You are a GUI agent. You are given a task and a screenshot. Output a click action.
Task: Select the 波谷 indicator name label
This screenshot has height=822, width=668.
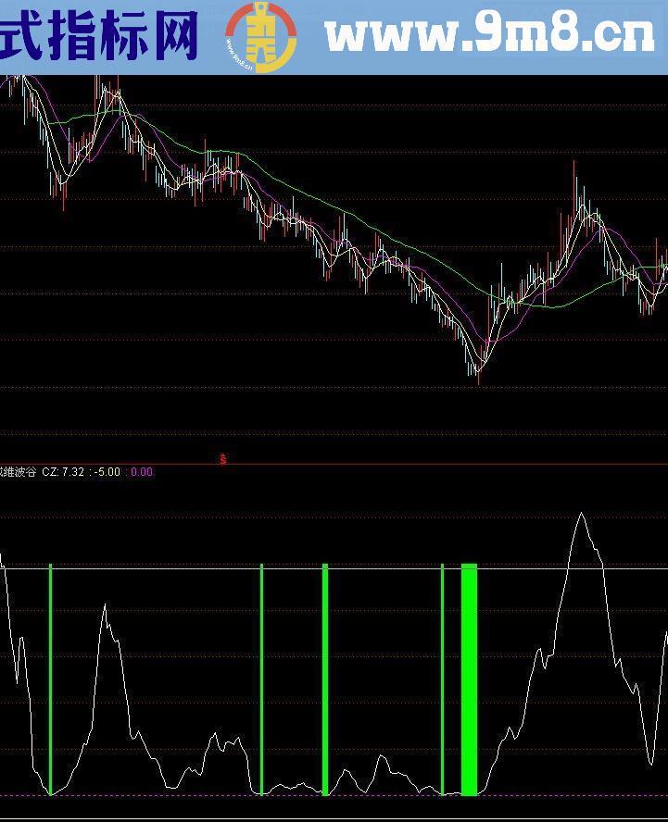tap(19, 472)
